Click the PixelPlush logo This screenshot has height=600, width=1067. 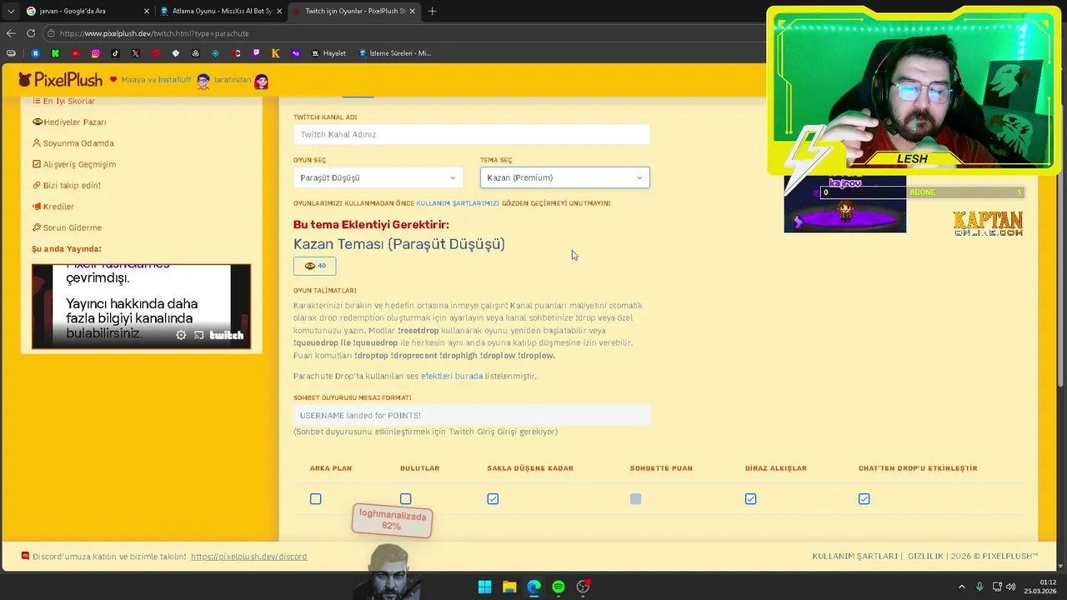coord(60,80)
